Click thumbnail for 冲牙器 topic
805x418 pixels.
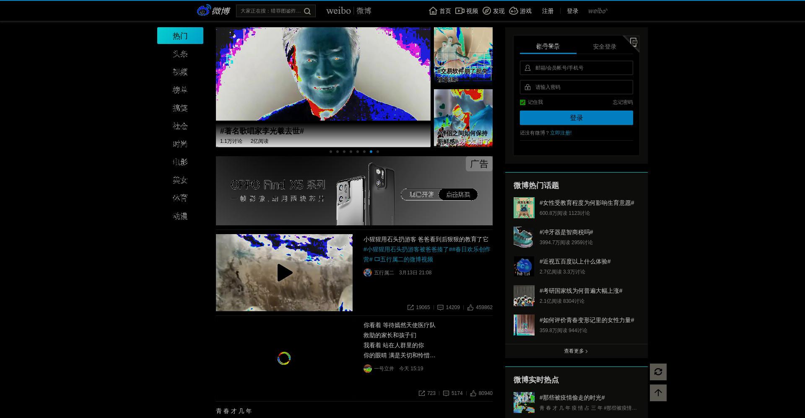click(x=524, y=237)
